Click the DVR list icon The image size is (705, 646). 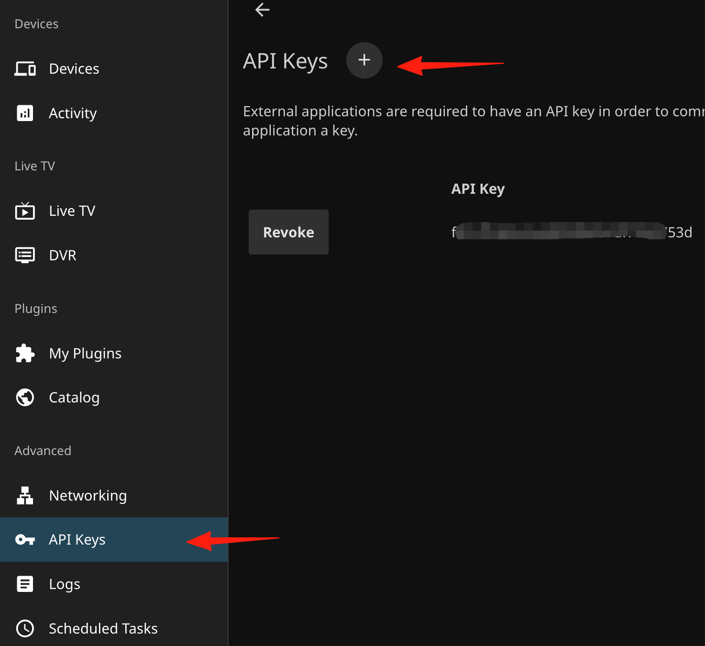pyautogui.click(x=25, y=255)
